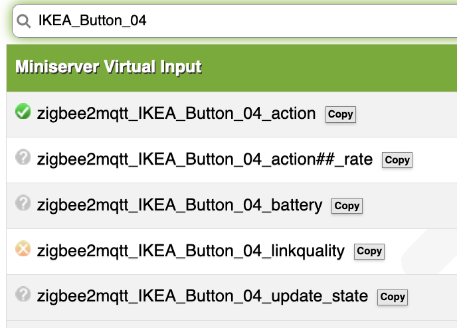The image size is (457, 328).
Task: Copy the Button_04_linkquality name
Action: [369, 251]
